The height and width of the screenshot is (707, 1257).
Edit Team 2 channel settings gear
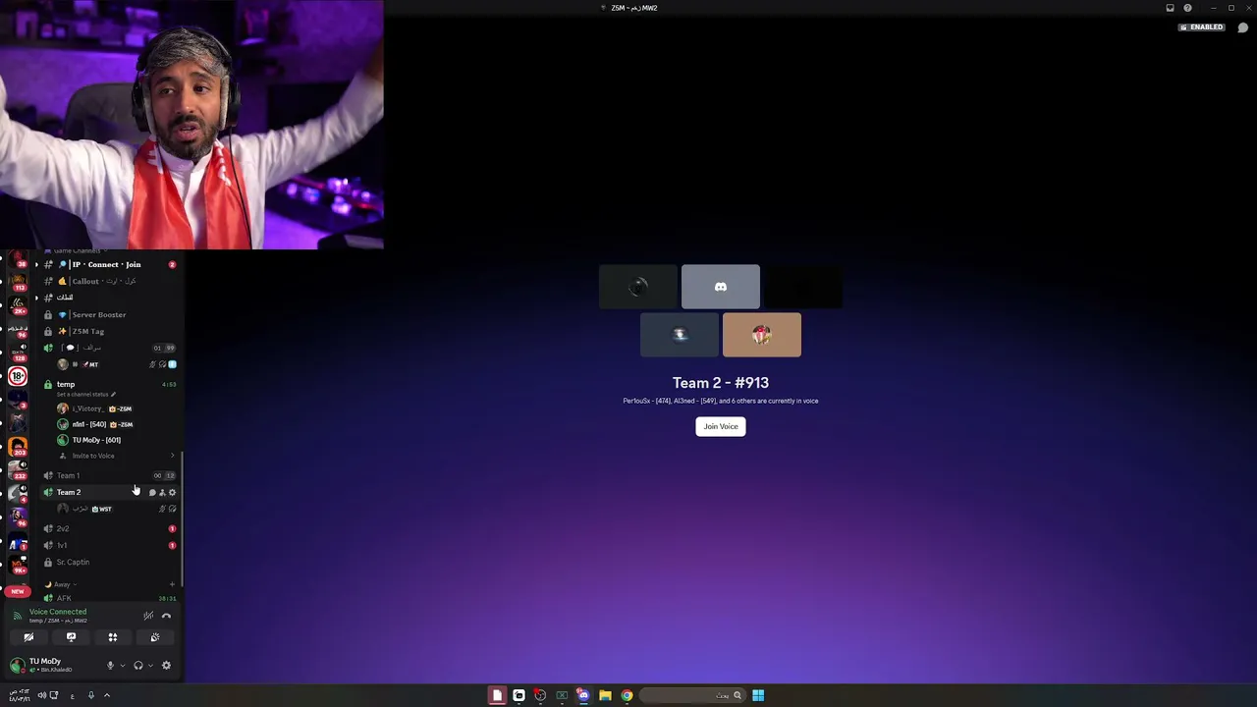point(172,492)
